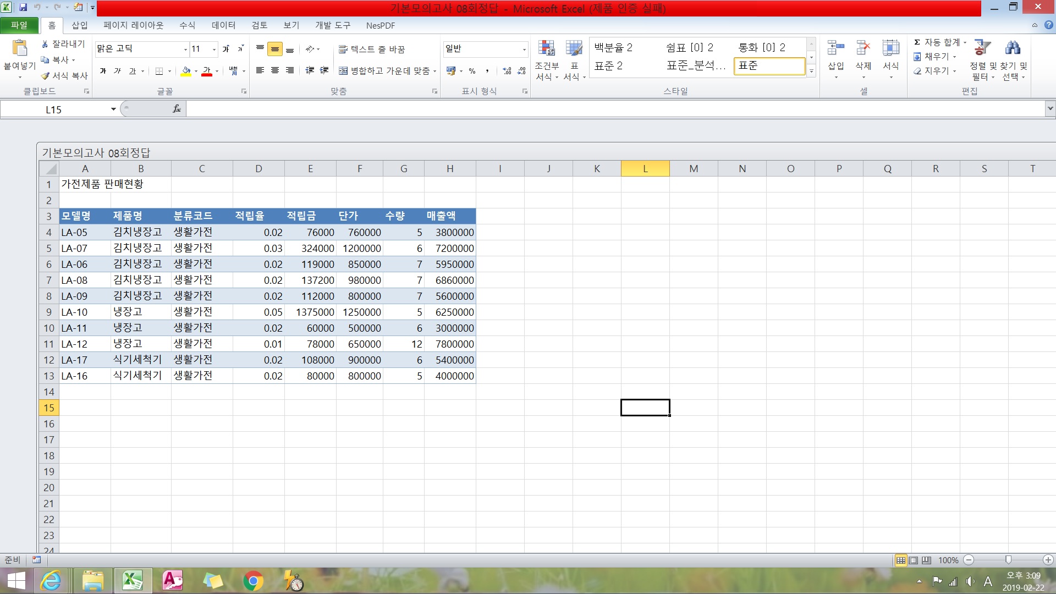Click the Find & Select binoculars icon
Image resolution: width=1056 pixels, height=594 pixels.
pyautogui.click(x=1013, y=48)
